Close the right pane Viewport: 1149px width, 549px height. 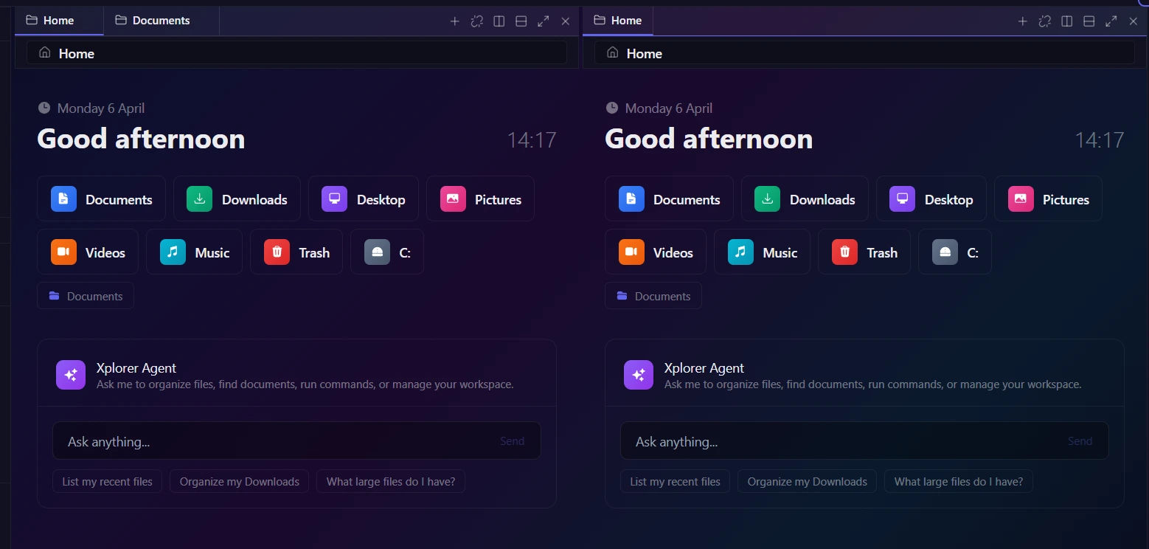[x=1134, y=21]
